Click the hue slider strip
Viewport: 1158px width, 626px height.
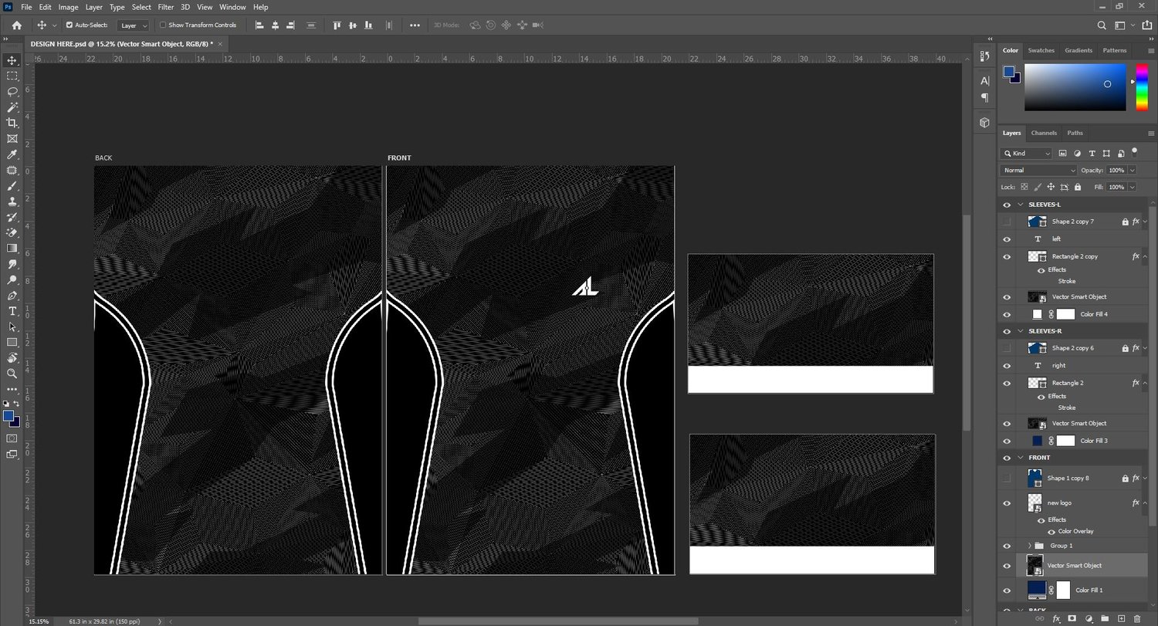click(x=1142, y=87)
